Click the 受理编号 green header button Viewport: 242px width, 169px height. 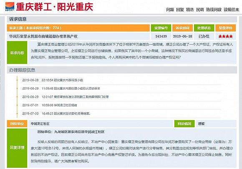click(x=161, y=28)
